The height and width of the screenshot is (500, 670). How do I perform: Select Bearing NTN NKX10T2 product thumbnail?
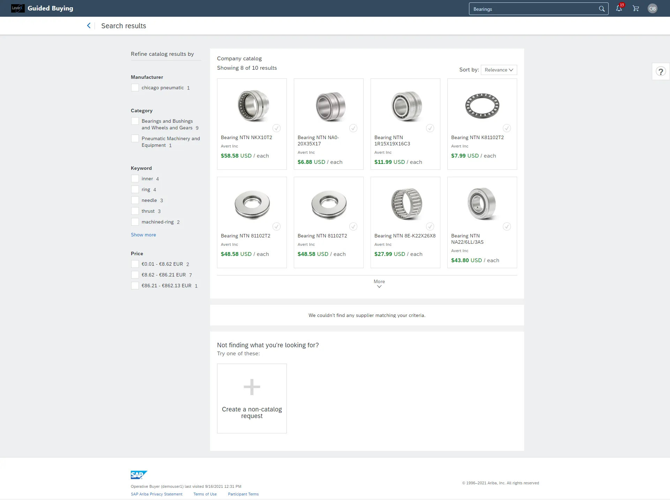(252, 105)
